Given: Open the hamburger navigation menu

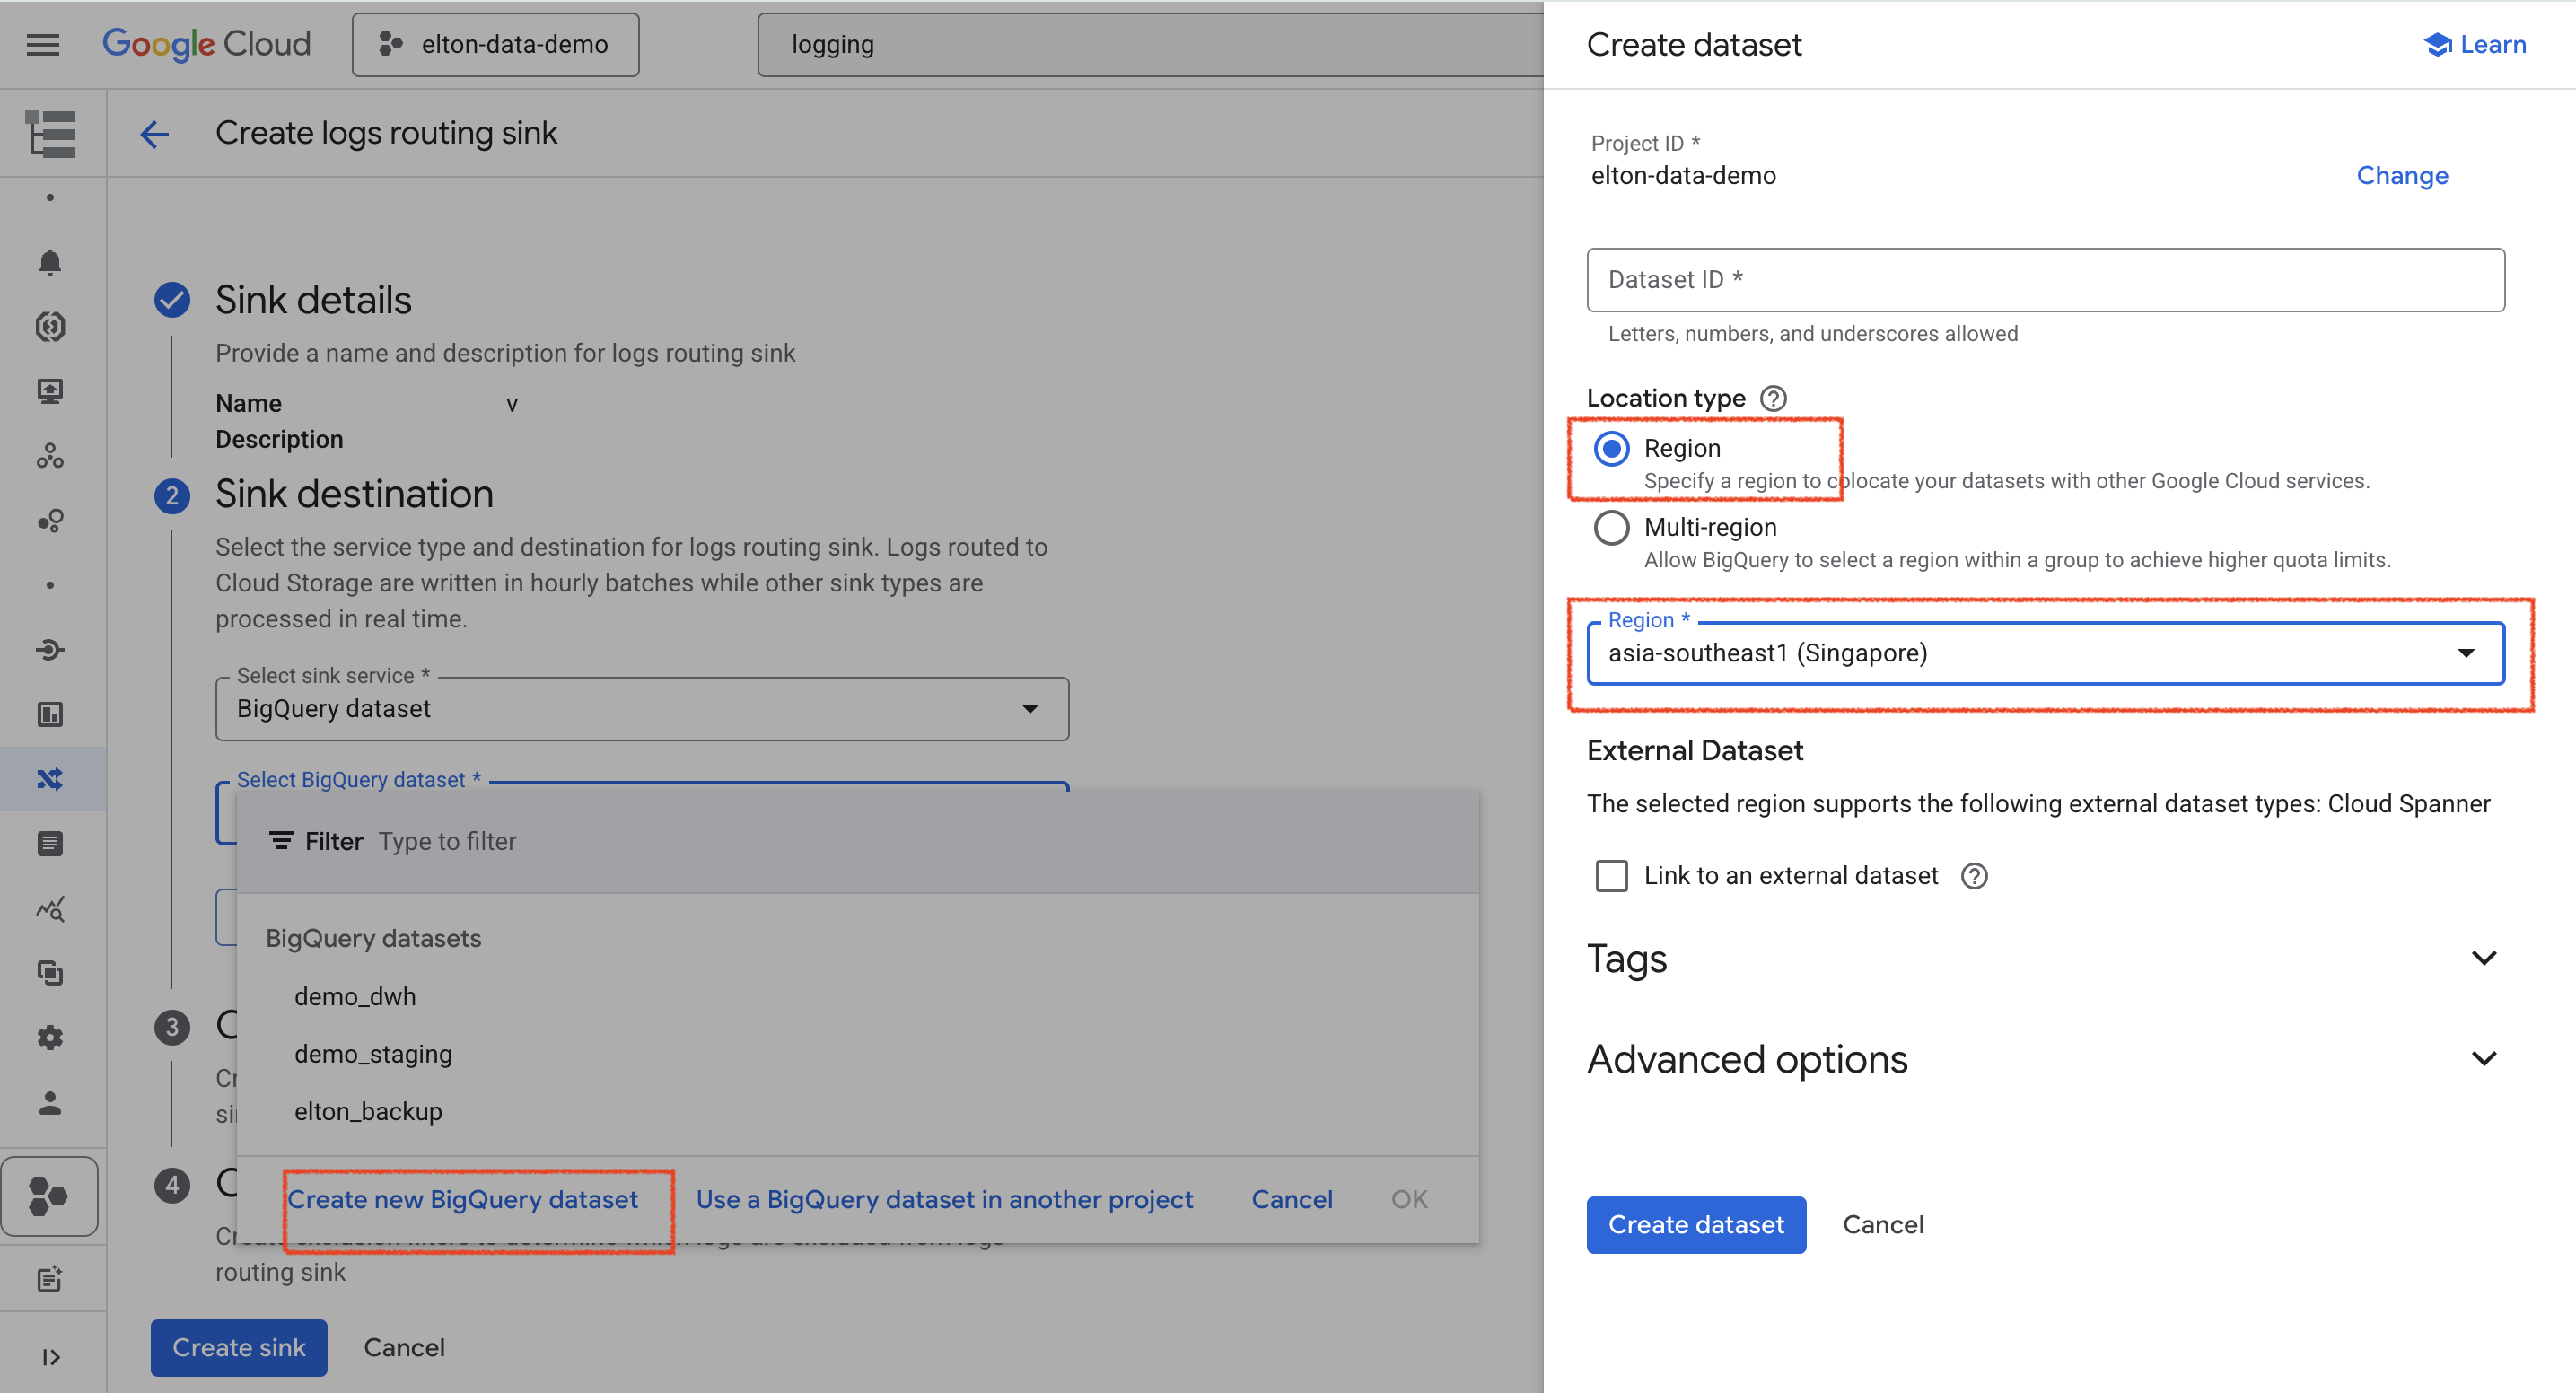Looking at the screenshot, I should coord(43,44).
